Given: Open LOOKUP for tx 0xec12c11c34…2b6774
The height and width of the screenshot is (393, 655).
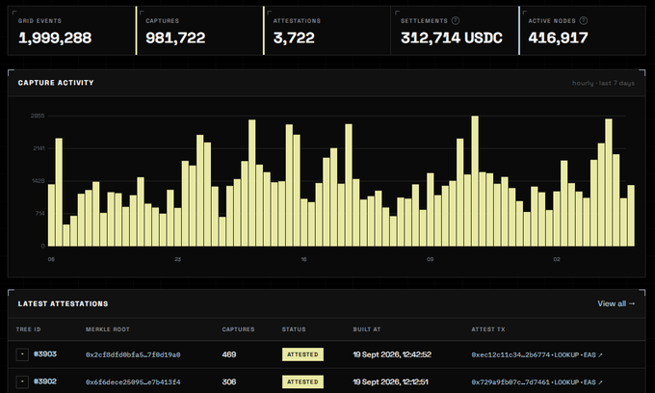Looking at the screenshot, I should (x=566, y=355).
